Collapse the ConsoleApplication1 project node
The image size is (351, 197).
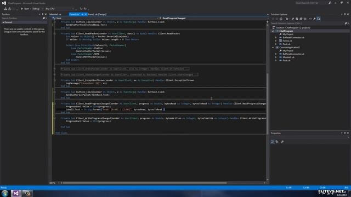coord(273,48)
